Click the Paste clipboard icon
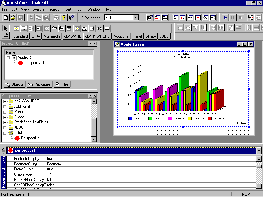263x197 pixels. click(46, 18)
